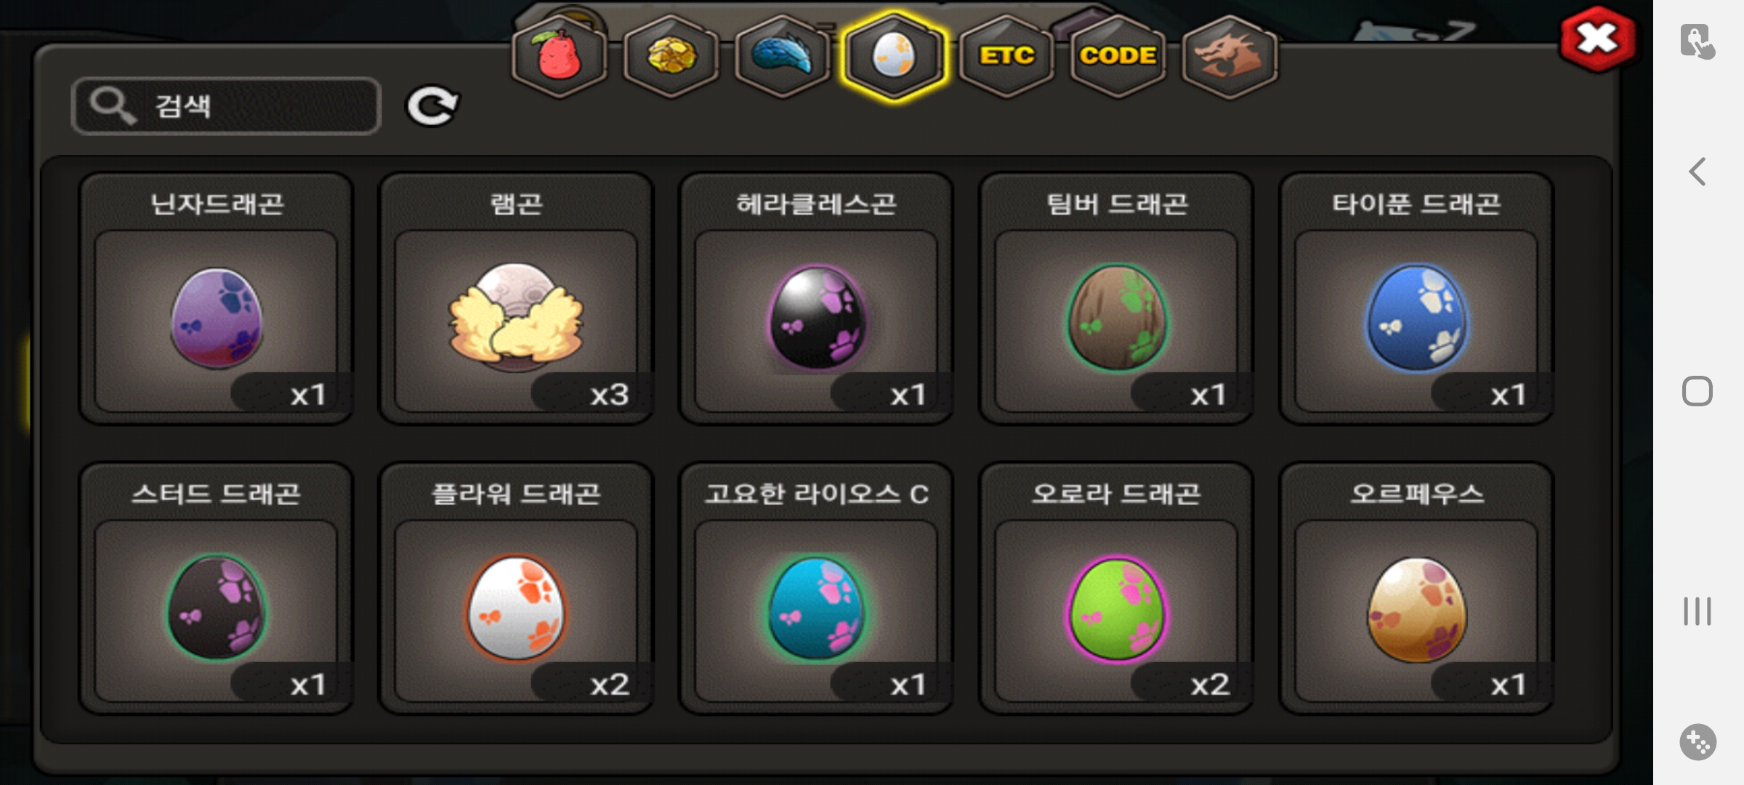Open the gamepad tools icon at bottom right

pyautogui.click(x=1697, y=742)
